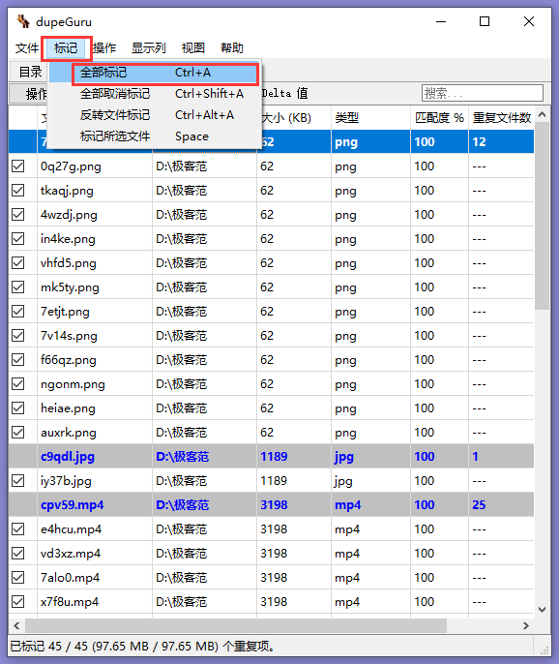Screen dimensions: 559x664
Task: Open the 视图 menu
Action: (x=193, y=47)
